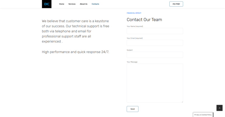Click the "Contact Our Team" heading

click(144, 20)
